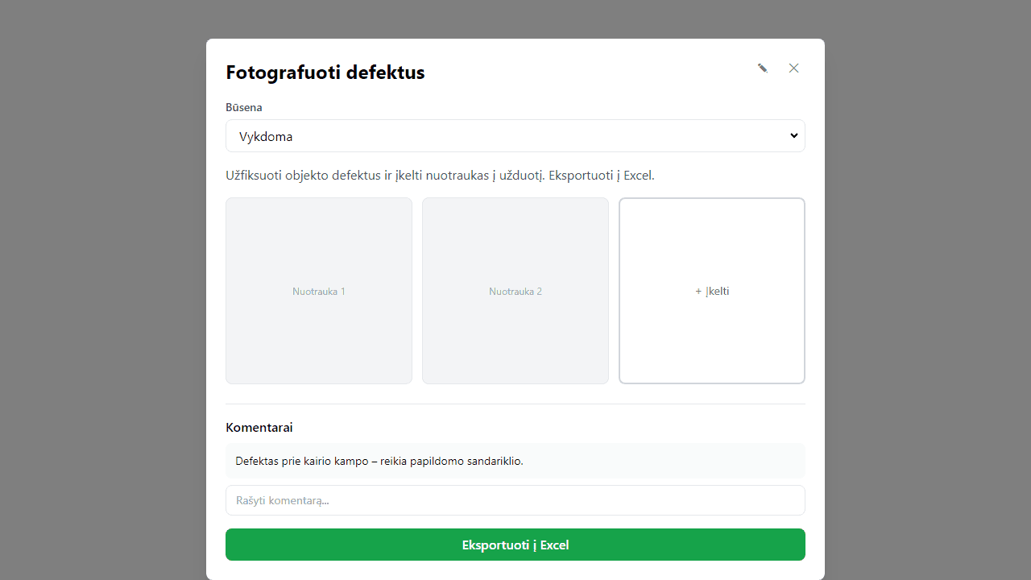Open the Nuotrauka 2 thumbnail
The height and width of the screenshot is (580, 1031).
(x=515, y=291)
